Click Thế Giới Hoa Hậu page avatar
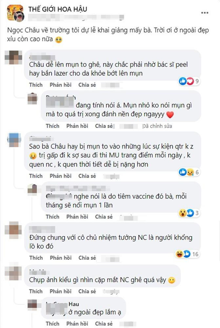The image size is (220, 328). (15, 13)
